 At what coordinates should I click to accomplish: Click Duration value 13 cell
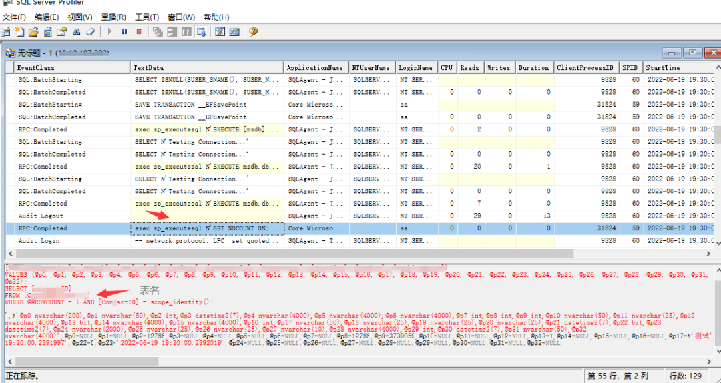click(535, 216)
